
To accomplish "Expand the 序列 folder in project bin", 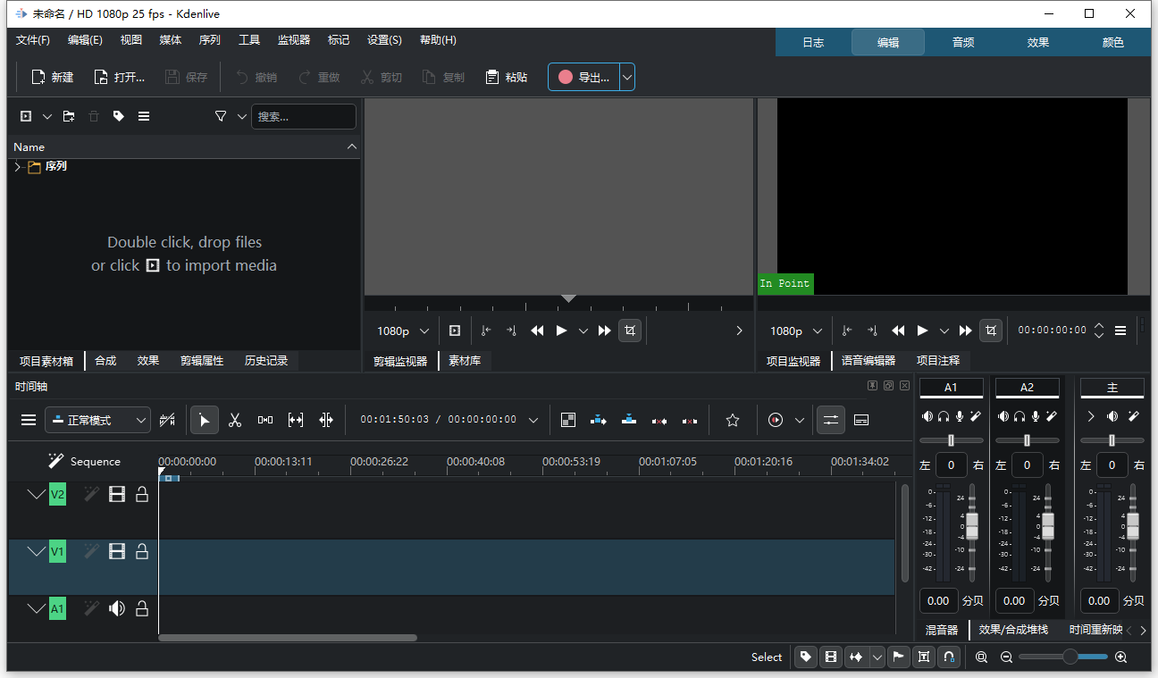I will (x=17, y=167).
